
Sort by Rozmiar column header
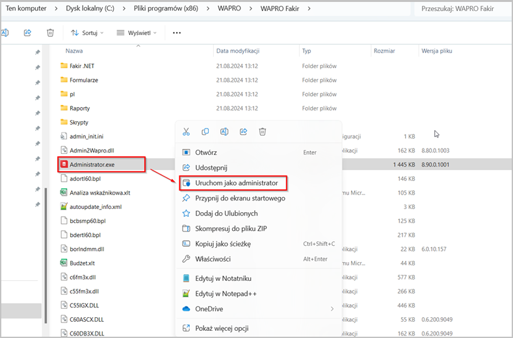click(384, 51)
